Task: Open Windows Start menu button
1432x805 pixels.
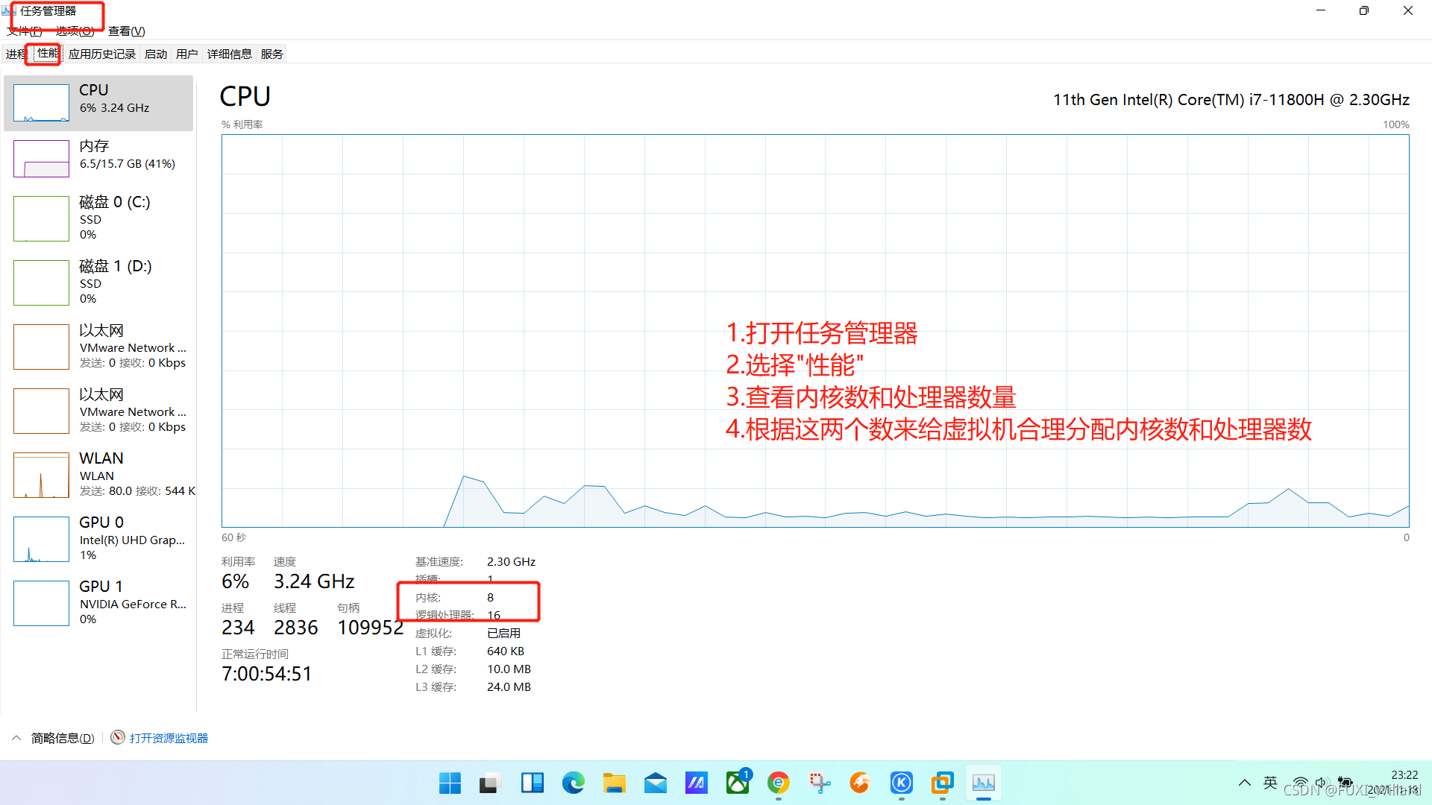Action: click(x=450, y=783)
